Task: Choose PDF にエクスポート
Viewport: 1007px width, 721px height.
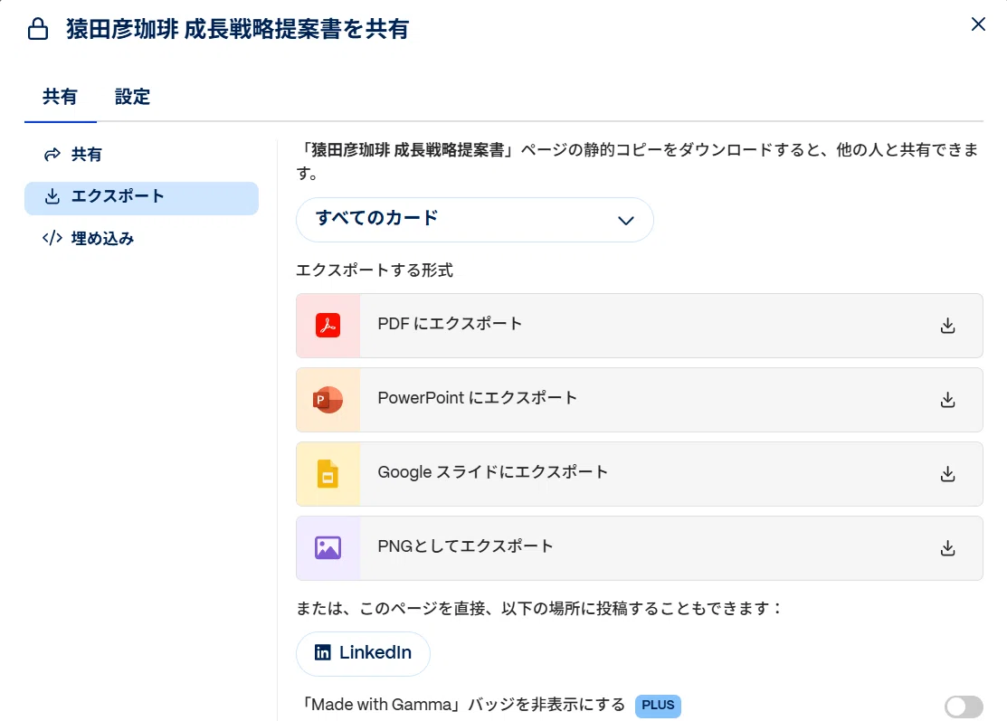Action: click(x=639, y=326)
